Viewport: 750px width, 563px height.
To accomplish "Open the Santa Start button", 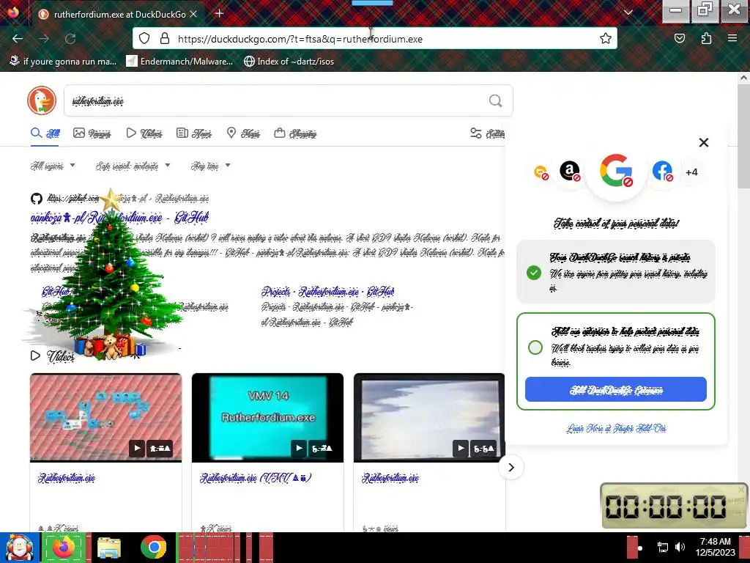I will [x=19, y=548].
